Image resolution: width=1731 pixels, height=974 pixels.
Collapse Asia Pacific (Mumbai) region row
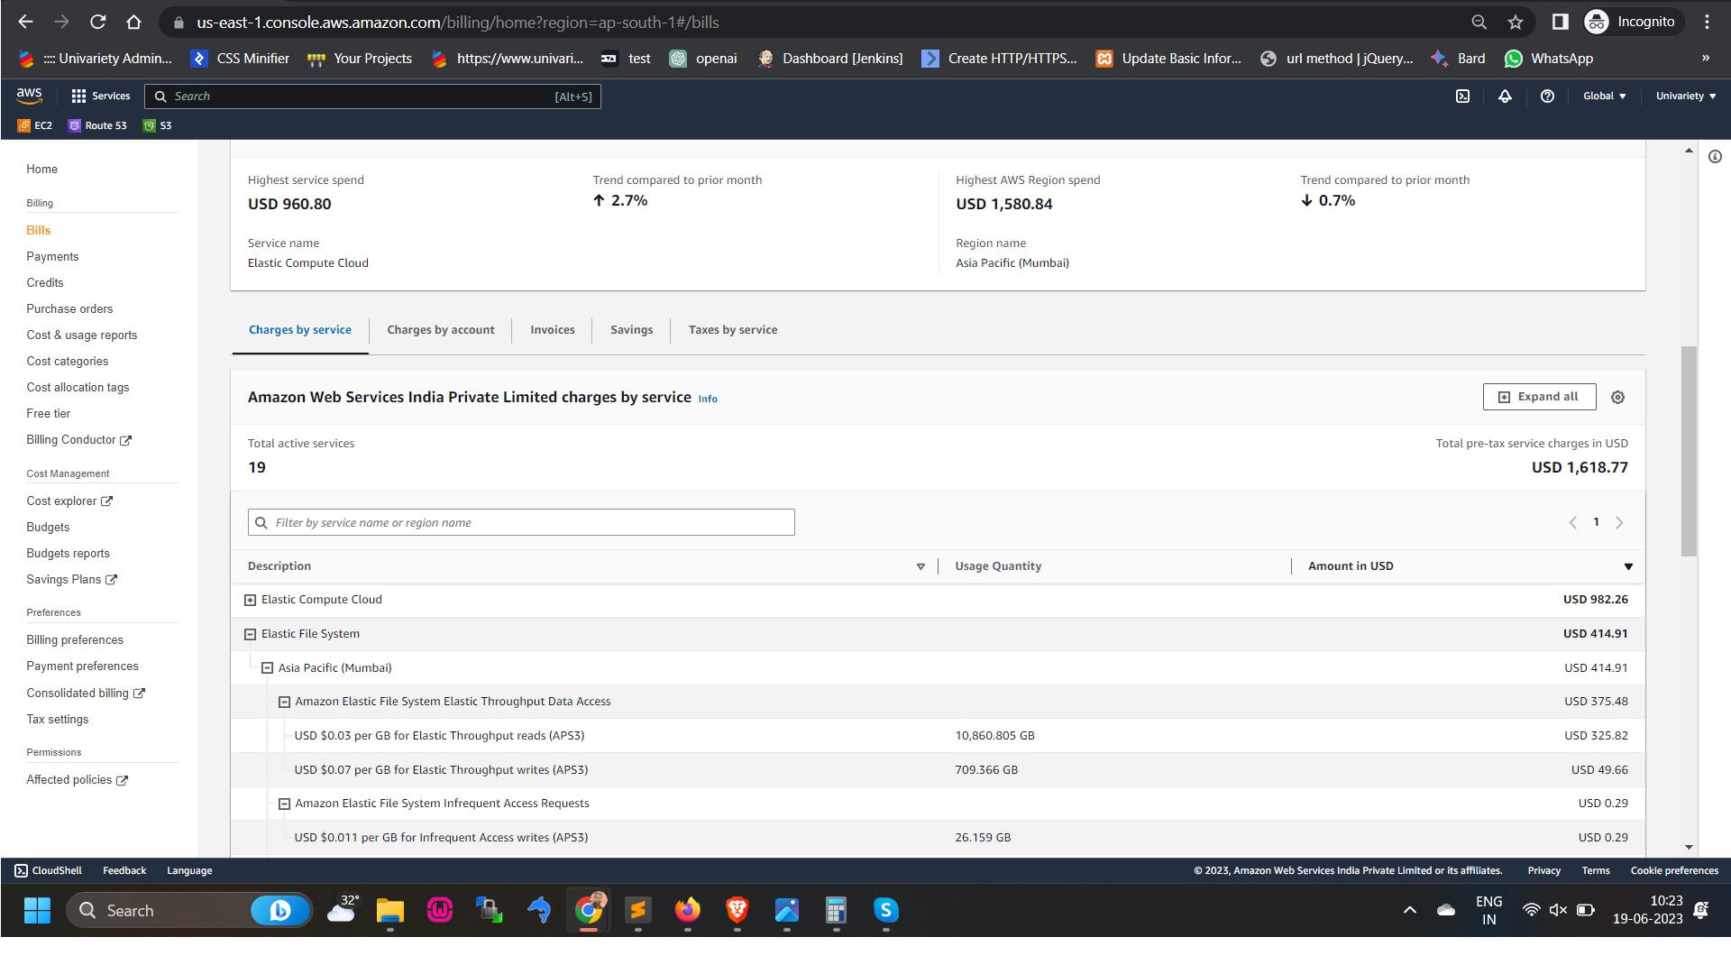[x=267, y=668]
